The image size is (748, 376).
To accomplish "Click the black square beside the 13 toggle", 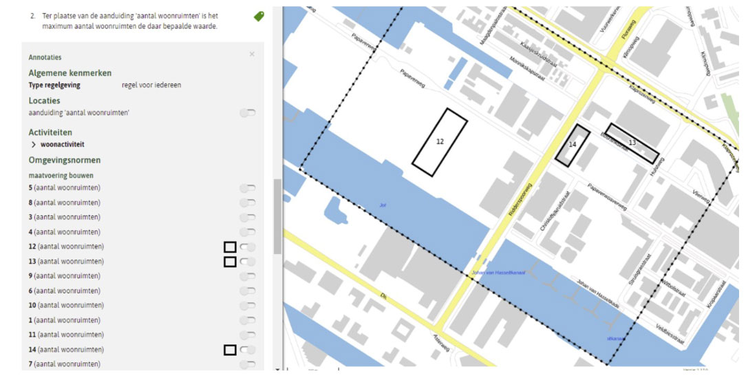I will tap(230, 262).
